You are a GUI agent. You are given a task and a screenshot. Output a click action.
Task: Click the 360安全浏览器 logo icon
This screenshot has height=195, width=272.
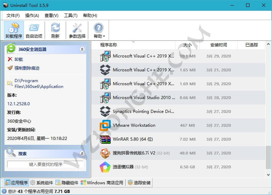11,48
